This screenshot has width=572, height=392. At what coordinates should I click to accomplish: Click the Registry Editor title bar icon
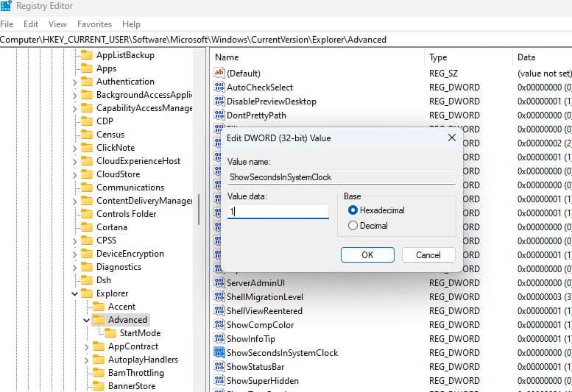point(6,5)
